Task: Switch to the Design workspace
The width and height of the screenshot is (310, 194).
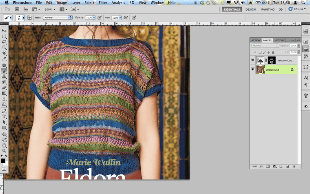Action: coord(250,9)
